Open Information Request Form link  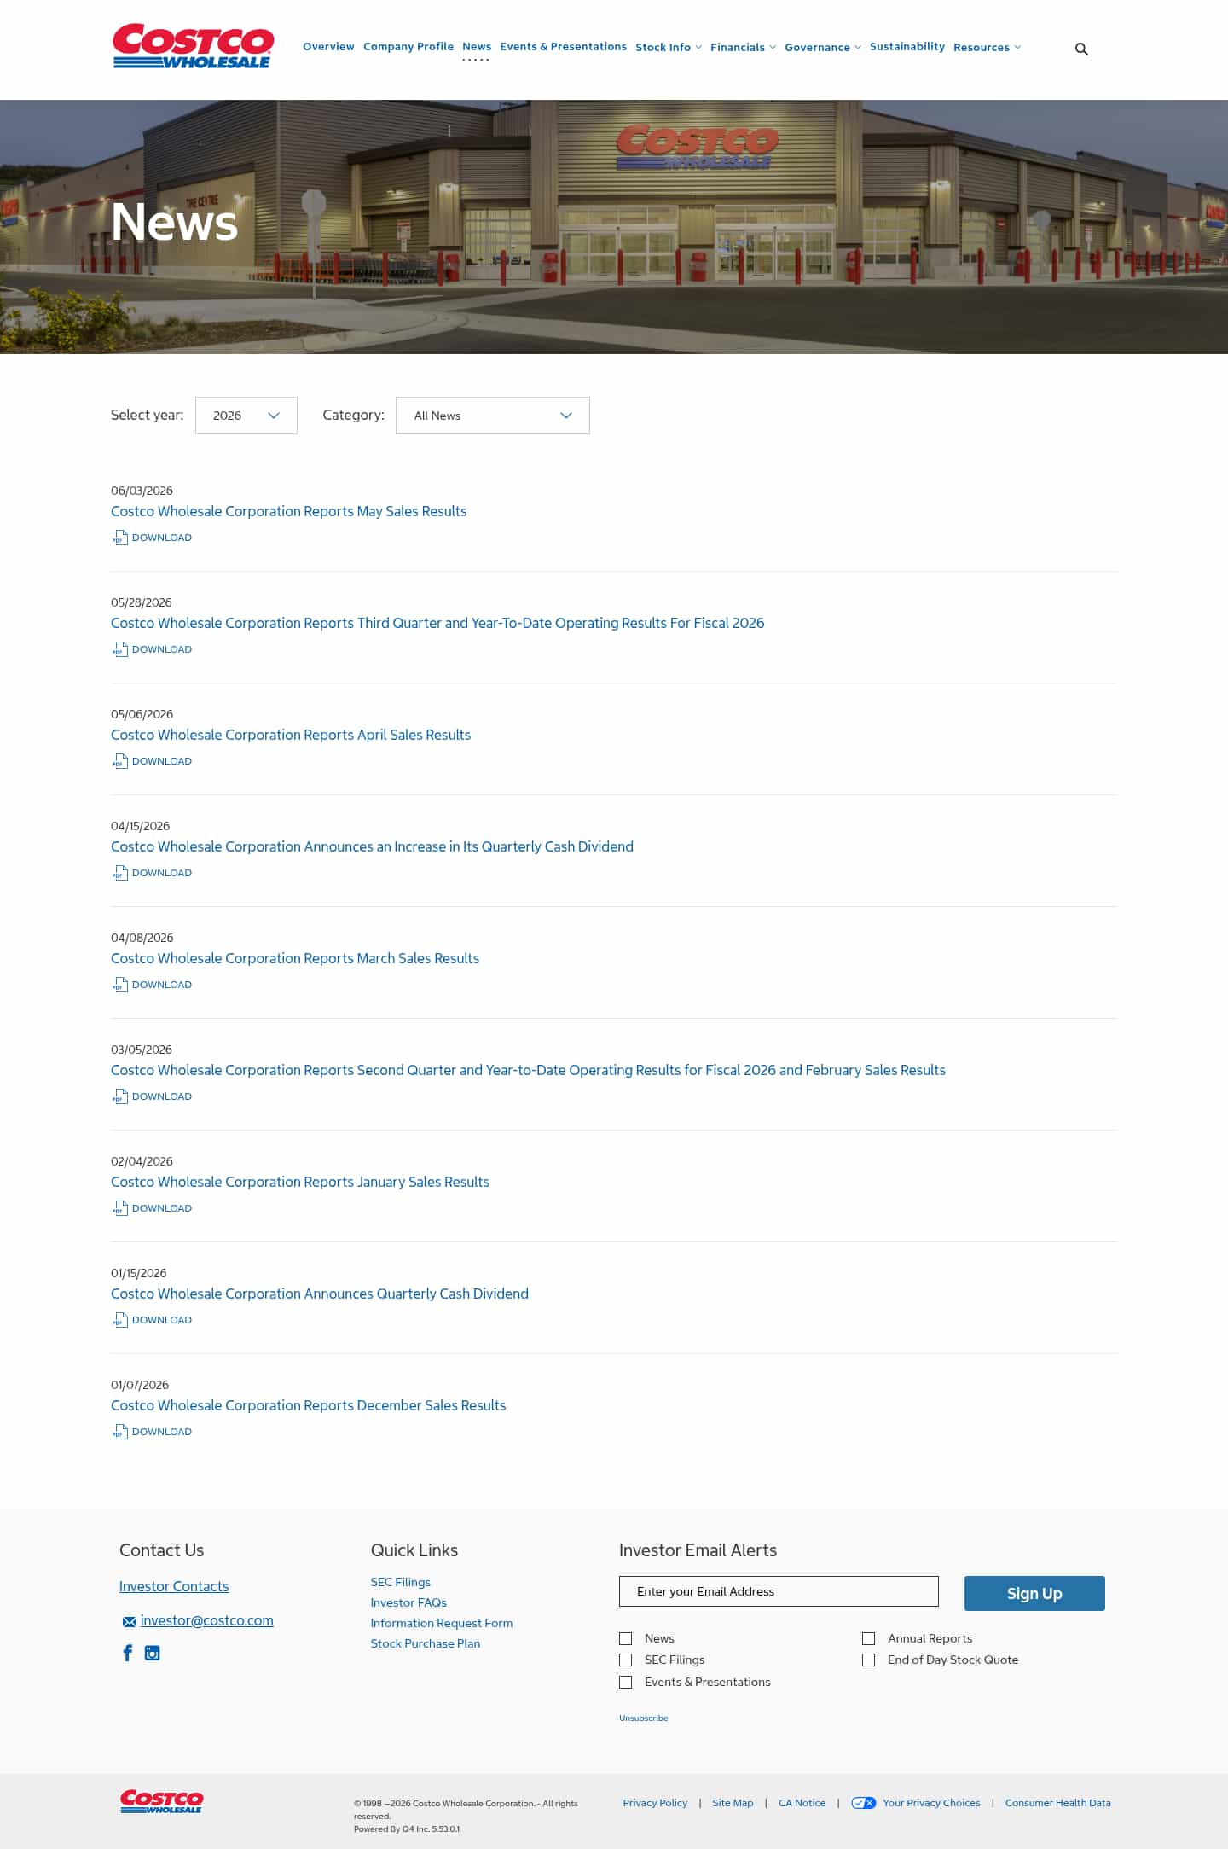tap(442, 1623)
